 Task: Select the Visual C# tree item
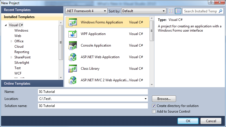click(x=16, y=25)
